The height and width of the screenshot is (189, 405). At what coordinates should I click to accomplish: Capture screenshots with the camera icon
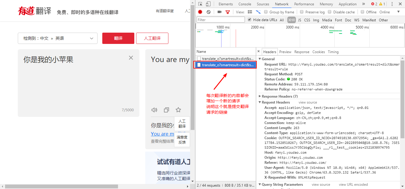click(x=219, y=12)
